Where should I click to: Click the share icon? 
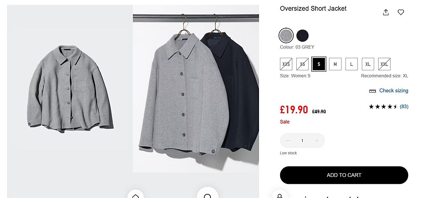(386, 12)
